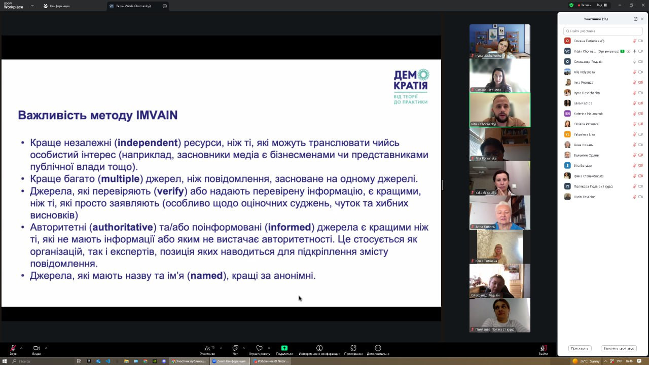The image size is (649, 365).
Task: Click the Демократія logo on the slide
Action: pos(411,86)
